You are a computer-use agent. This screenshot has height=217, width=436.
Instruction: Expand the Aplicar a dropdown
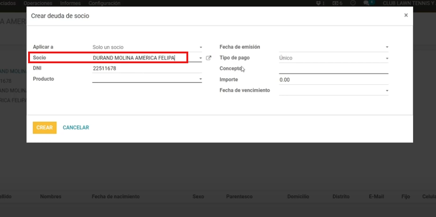click(x=201, y=47)
